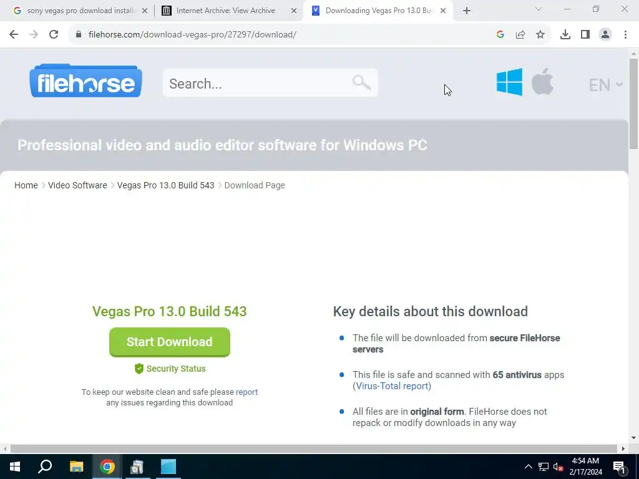Close the sony vegas pro download tab
This screenshot has width=639, height=479.
click(x=145, y=11)
